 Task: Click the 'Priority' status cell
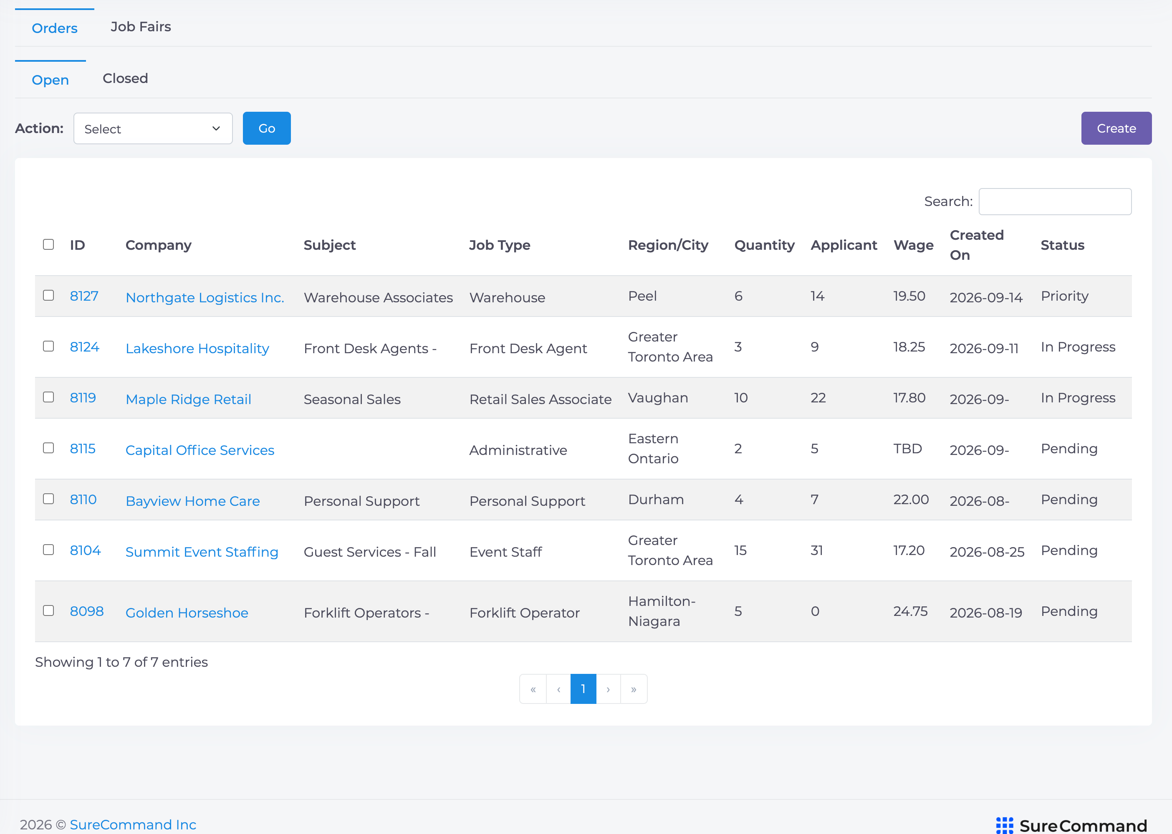click(1065, 296)
